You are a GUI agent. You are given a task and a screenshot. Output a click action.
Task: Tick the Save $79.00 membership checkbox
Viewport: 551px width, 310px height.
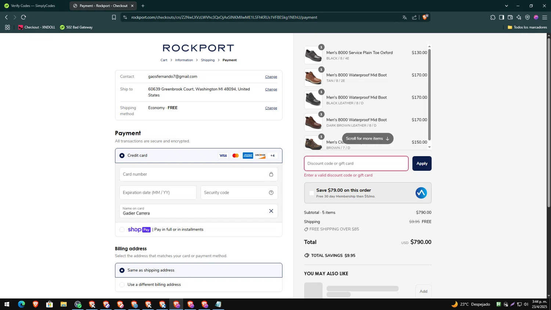click(x=311, y=193)
